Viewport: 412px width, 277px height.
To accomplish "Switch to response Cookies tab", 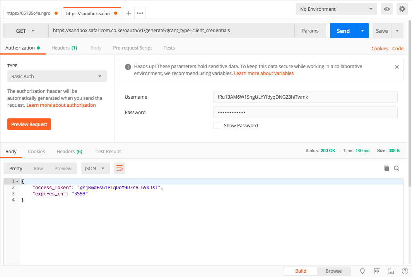I will click(x=36, y=151).
